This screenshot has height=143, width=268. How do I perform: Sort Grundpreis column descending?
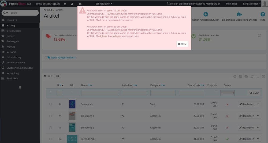pyautogui.click(x=201, y=85)
